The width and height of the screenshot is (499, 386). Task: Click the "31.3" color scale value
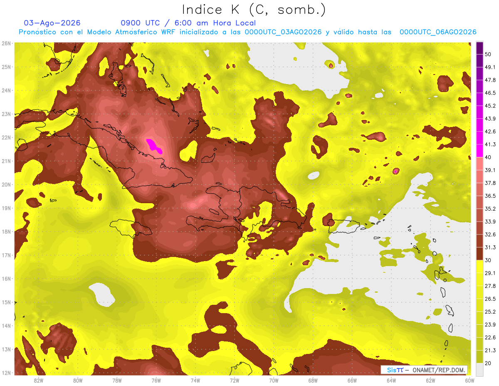point(490,247)
